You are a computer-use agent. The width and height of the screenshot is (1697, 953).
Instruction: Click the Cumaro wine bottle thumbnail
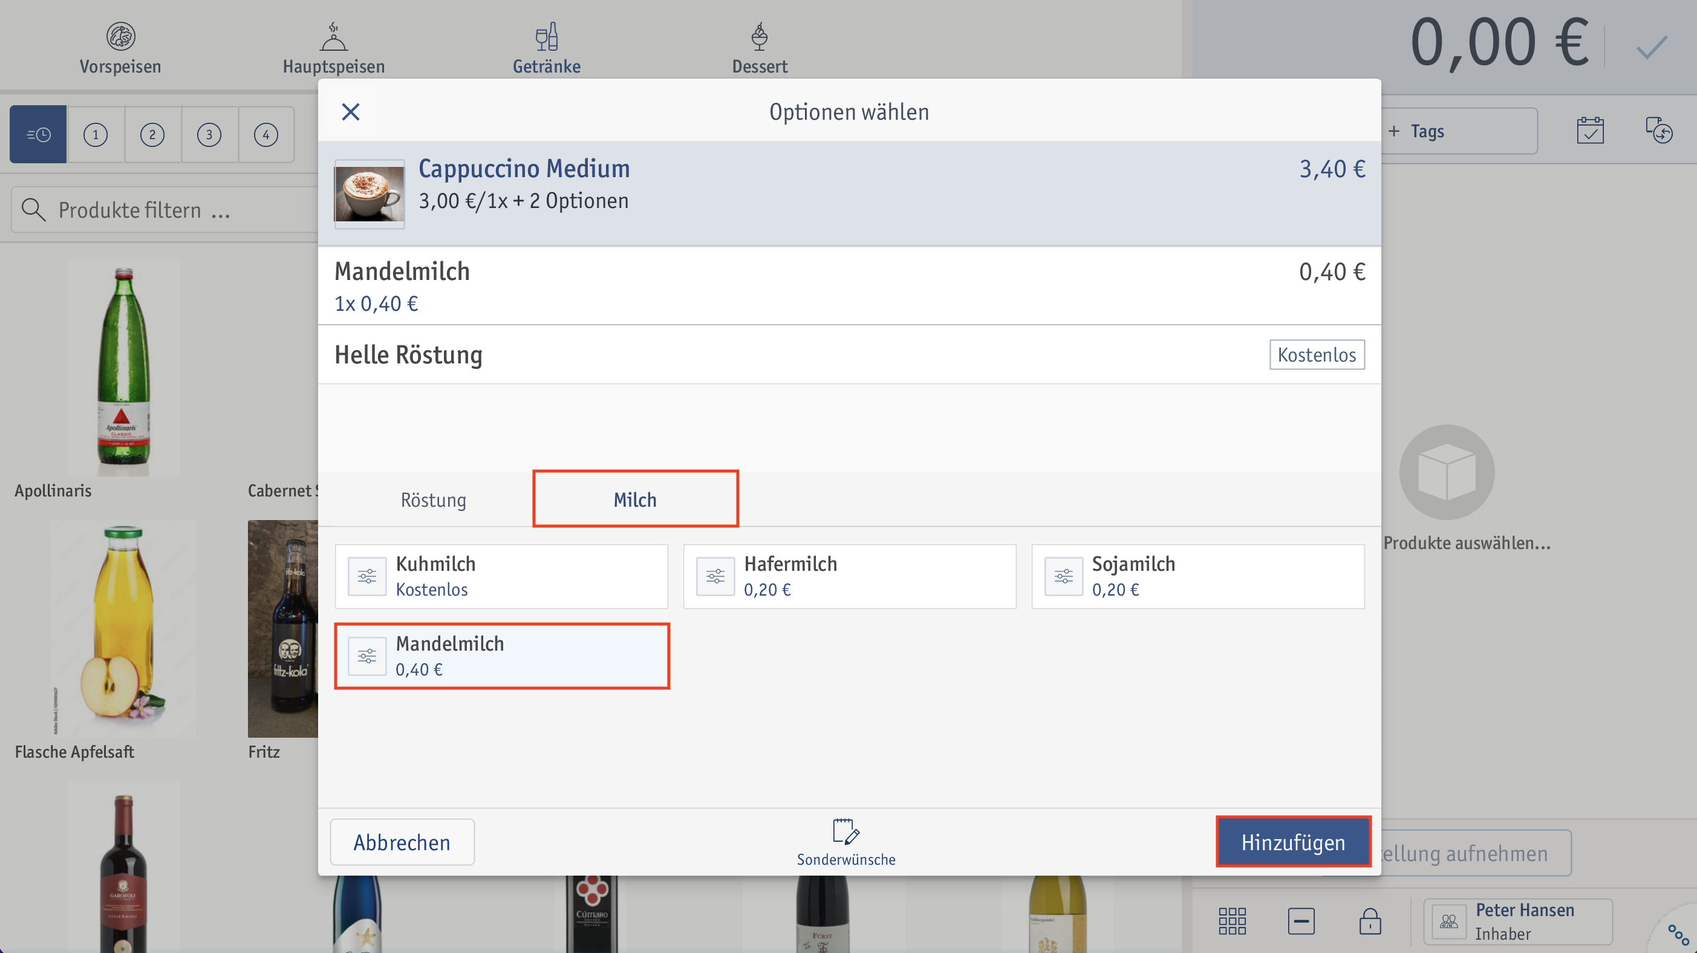click(591, 914)
